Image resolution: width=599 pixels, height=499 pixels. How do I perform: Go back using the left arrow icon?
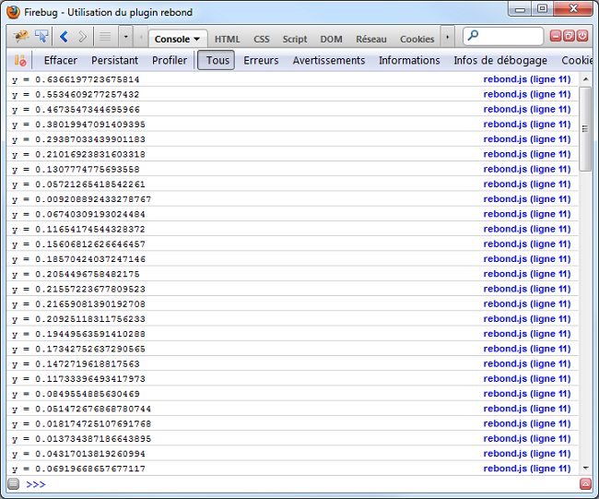(x=64, y=37)
